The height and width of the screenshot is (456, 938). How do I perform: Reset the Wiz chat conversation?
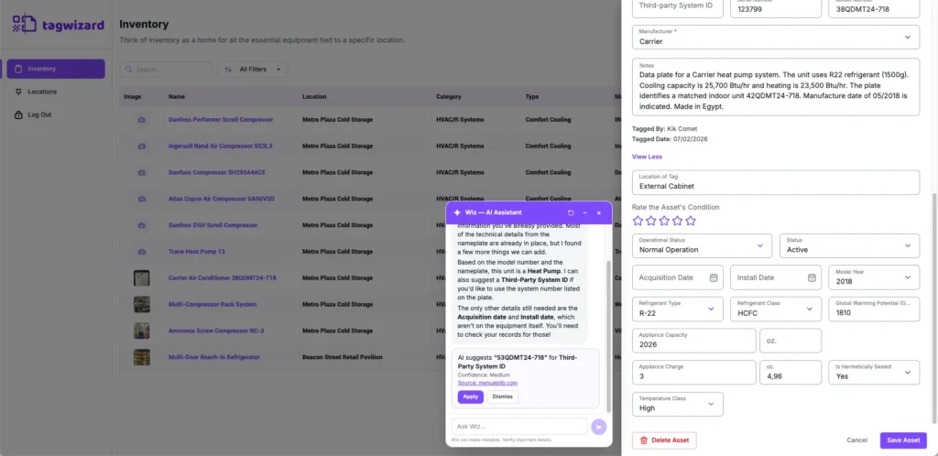click(x=571, y=212)
